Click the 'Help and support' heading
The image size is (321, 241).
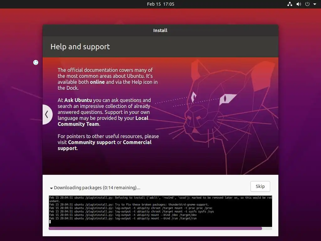pos(80,47)
